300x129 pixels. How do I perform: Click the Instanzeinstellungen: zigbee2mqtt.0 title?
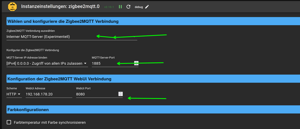60,6
